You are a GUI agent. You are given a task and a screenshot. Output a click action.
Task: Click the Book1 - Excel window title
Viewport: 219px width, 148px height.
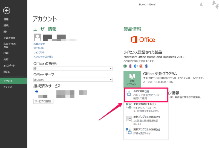(147, 4)
